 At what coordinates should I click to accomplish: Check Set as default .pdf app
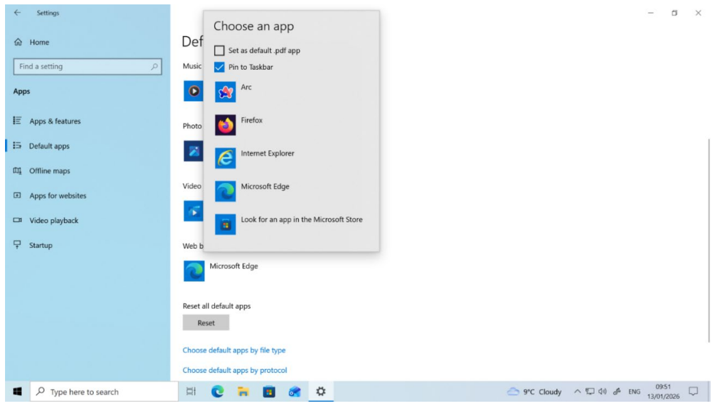coord(219,51)
